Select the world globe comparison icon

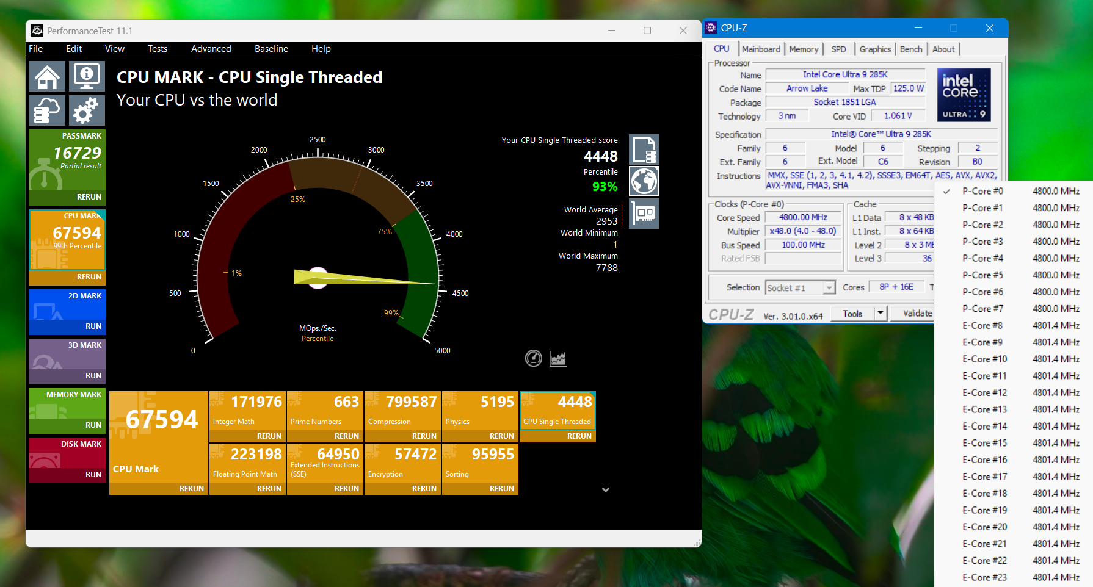644,181
